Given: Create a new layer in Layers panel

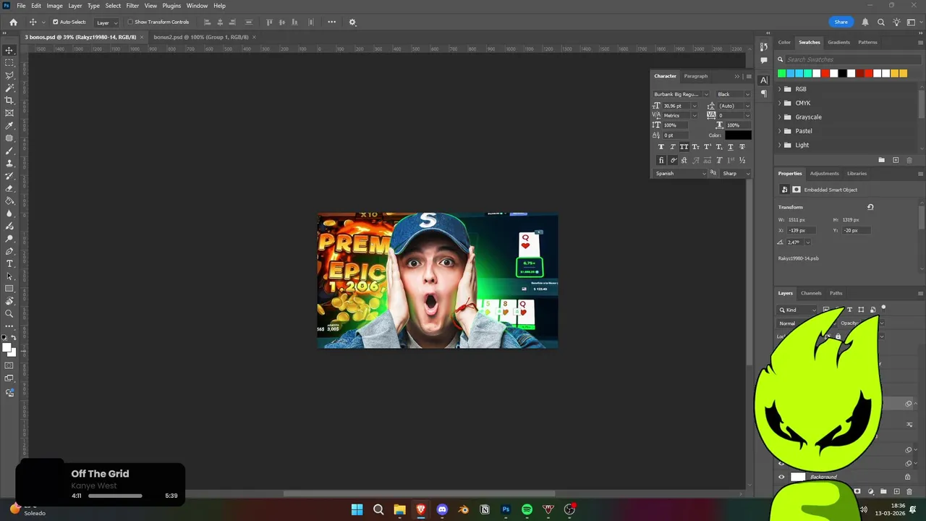Looking at the screenshot, I should point(896,491).
